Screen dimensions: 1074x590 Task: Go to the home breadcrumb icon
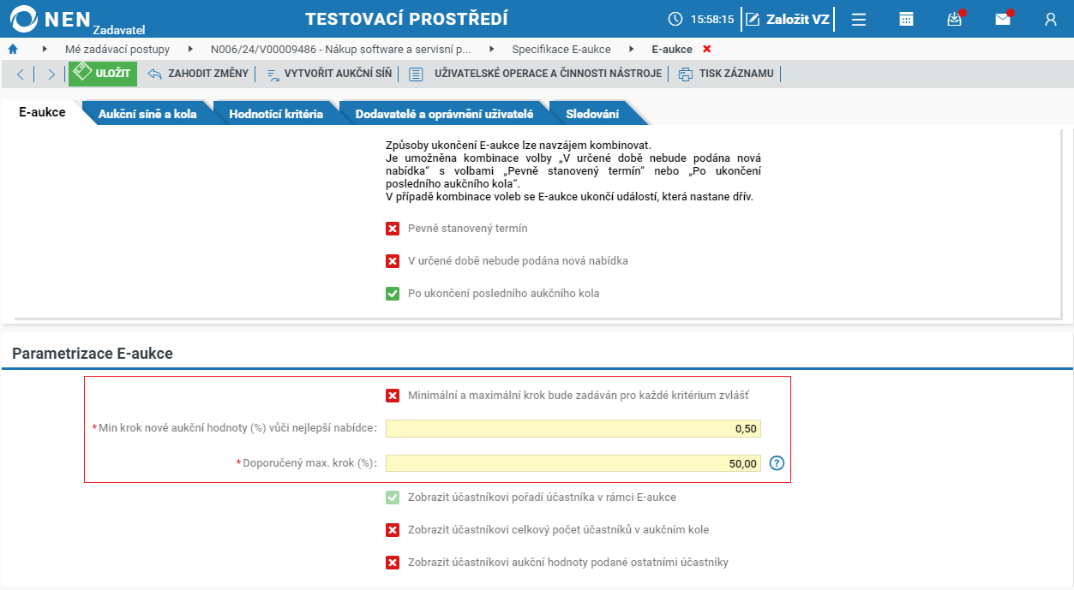[13, 49]
